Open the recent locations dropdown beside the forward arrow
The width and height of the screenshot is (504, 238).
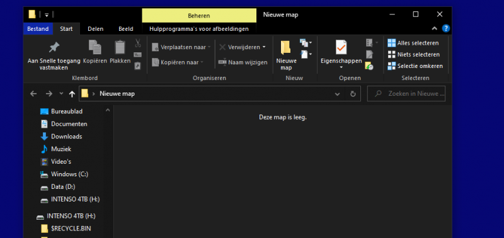[x=61, y=94]
